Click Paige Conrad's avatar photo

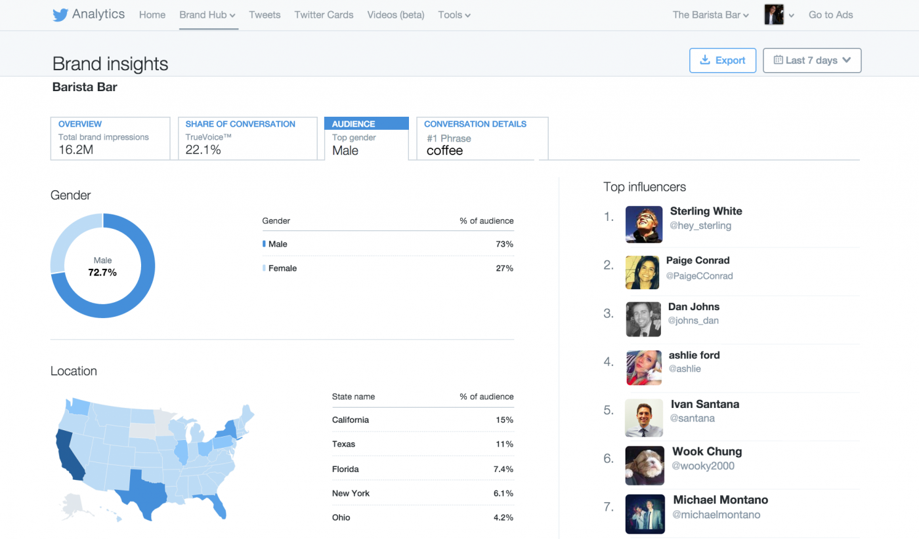coord(642,272)
